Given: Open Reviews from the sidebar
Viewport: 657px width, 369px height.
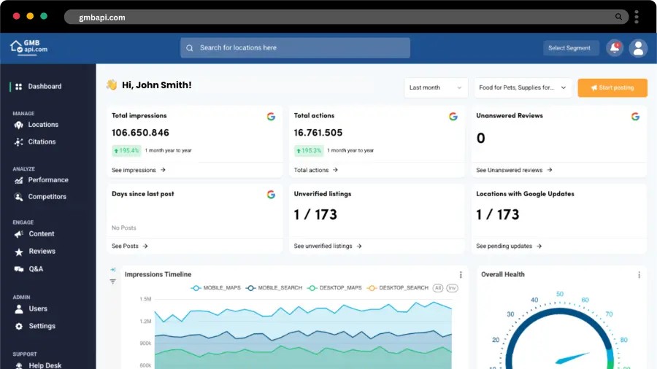Looking at the screenshot, I should pos(42,252).
